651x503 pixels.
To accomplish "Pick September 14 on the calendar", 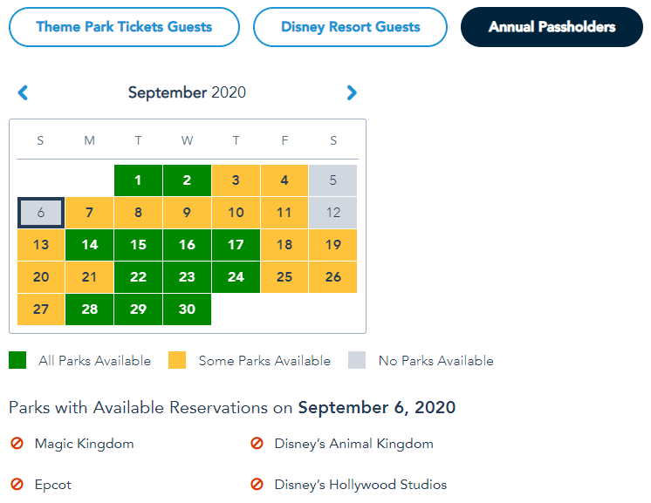I will pyautogui.click(x=89, y=245).
